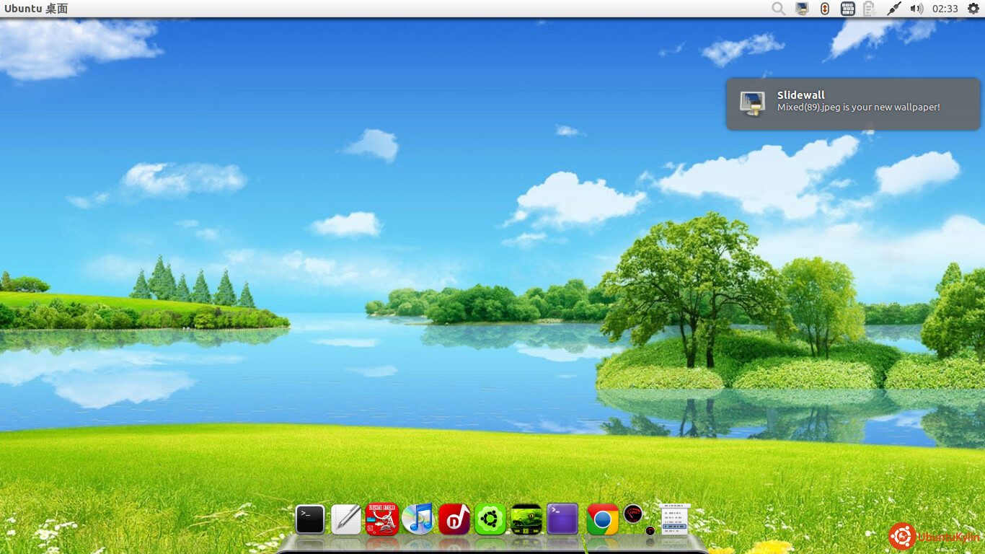
Task: Open the network connection indicator
Action: click(894, 9)
